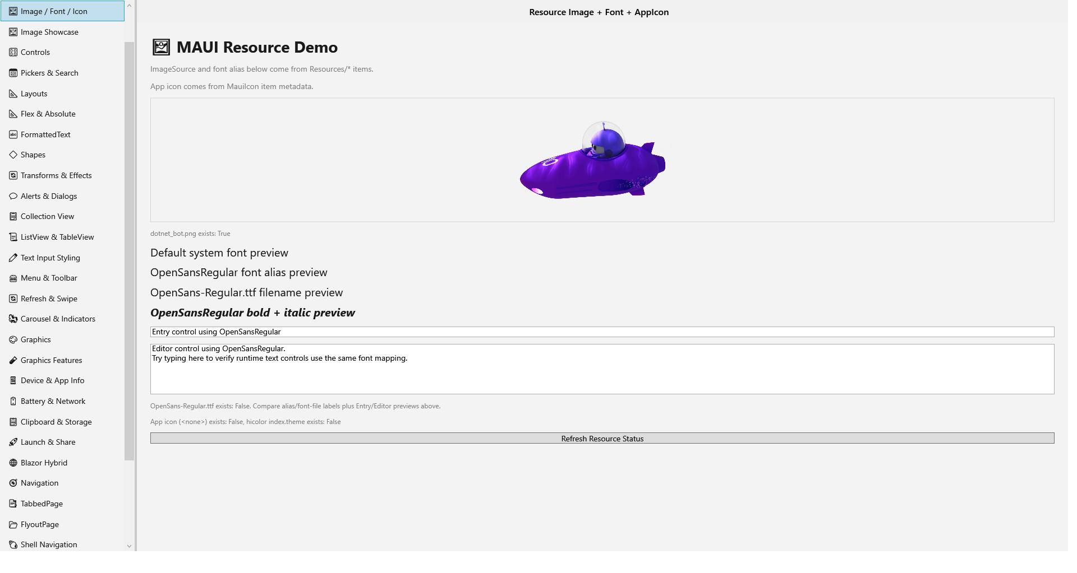Click the Graphics palette icon
Screen dimensions: 1077x573
(13, 339)
